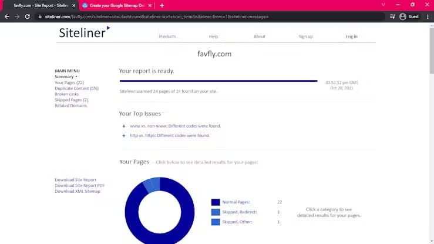Viewport: 434px width, 244px height.
Task: Open the Download XML Sitemap link
Action: [x=77, y=191]
